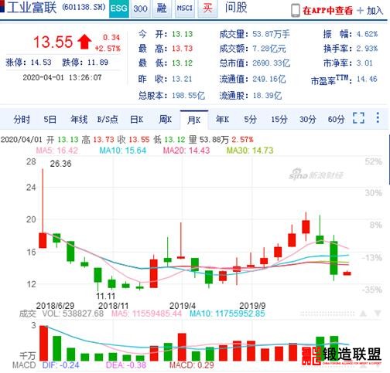Switch to the 年K yearly tab

click(222, 120)
